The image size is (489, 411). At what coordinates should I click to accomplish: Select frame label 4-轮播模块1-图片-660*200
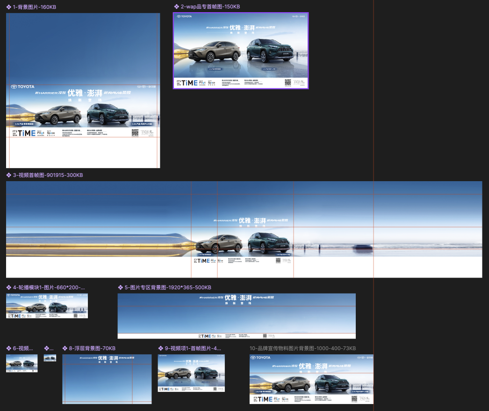click(x=49, y=287)
